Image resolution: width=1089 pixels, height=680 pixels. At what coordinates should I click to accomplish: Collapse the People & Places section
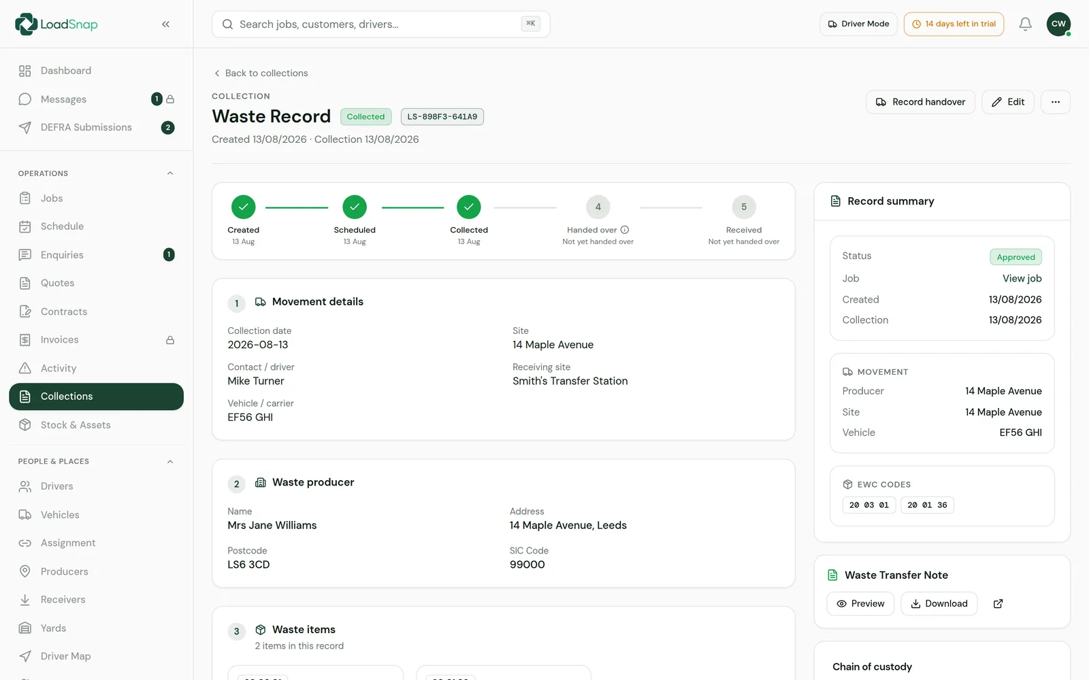[x=170, y=462]
